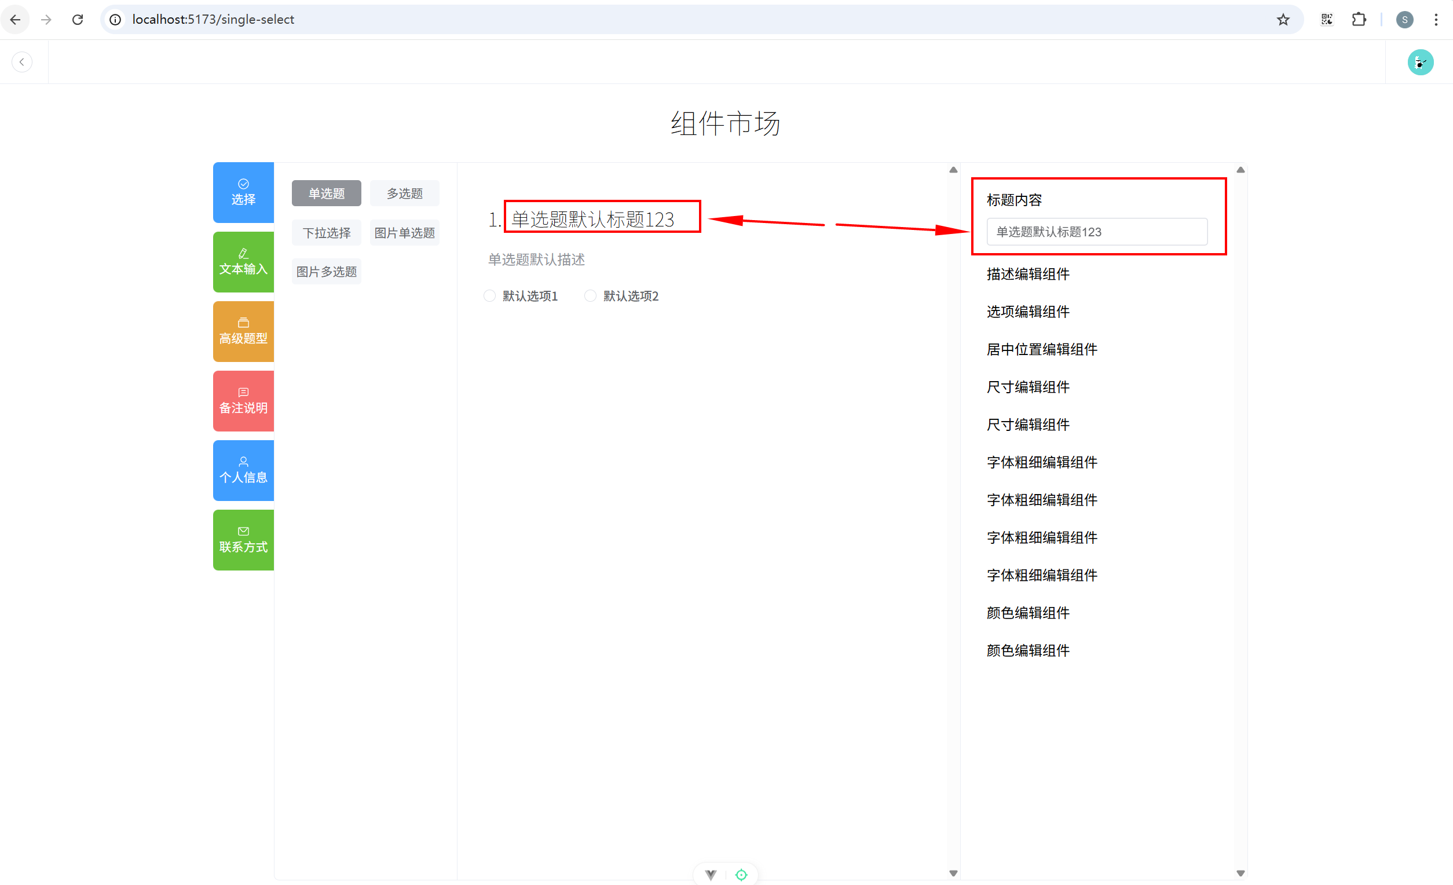Image resolution: width=1453 pixels, height=885 pixels.
Task: Choose the 图片多选题 component button
Action: [326, 272]
